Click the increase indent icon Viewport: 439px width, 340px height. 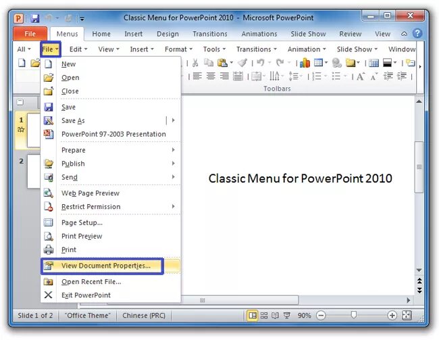click(x=402, y=76)
